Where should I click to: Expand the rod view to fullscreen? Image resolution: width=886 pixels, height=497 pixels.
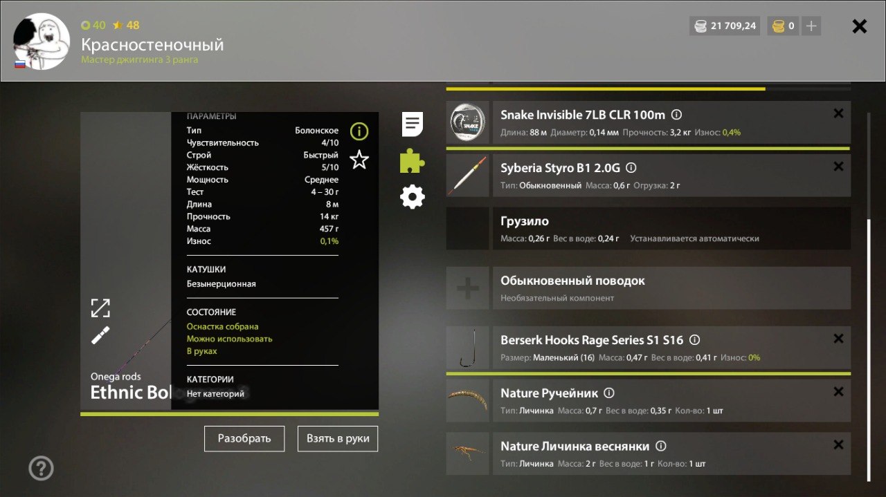click(100, 308)
